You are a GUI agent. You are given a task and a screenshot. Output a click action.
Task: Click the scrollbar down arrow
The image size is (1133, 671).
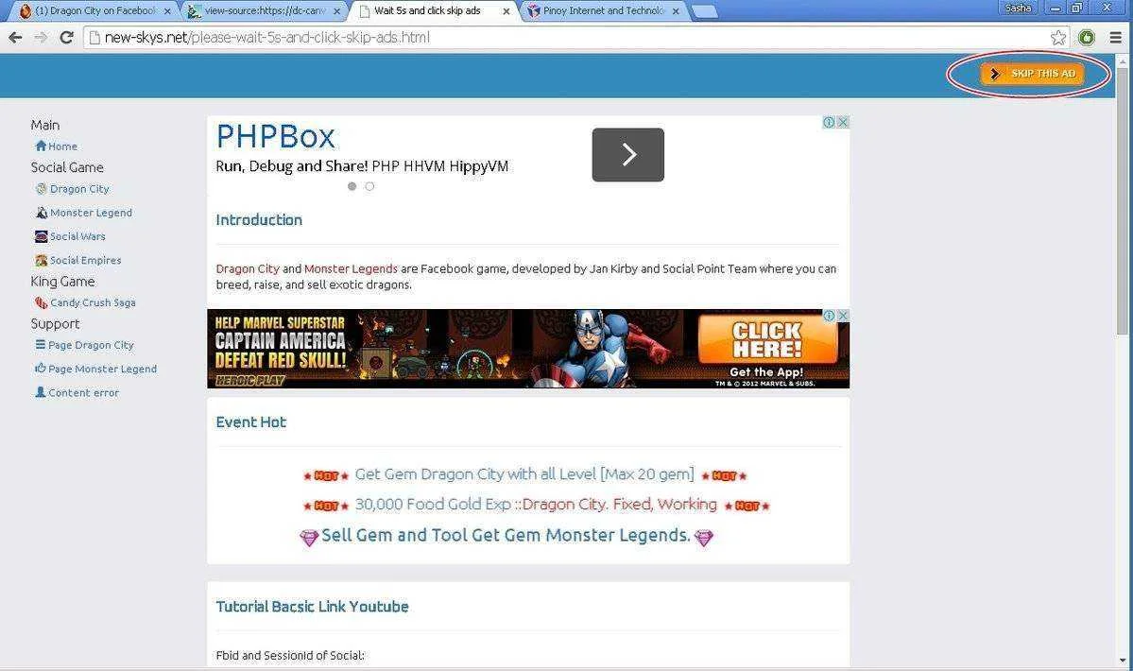[1123, 661]
